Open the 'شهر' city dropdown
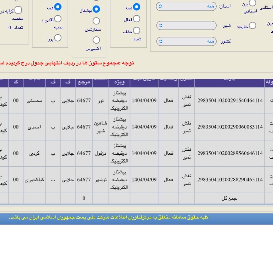This screenshot has height=273, width=273. (x=186, y=25)
